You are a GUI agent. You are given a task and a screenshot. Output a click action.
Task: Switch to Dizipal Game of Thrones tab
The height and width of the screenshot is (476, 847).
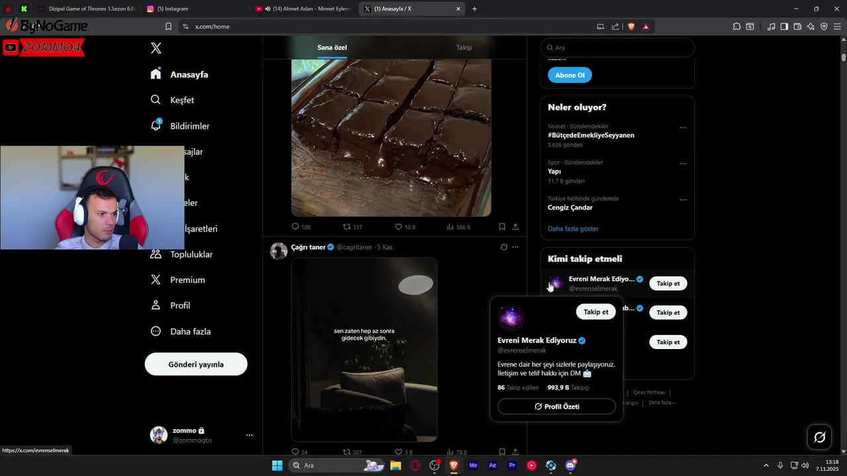(86, 9)
